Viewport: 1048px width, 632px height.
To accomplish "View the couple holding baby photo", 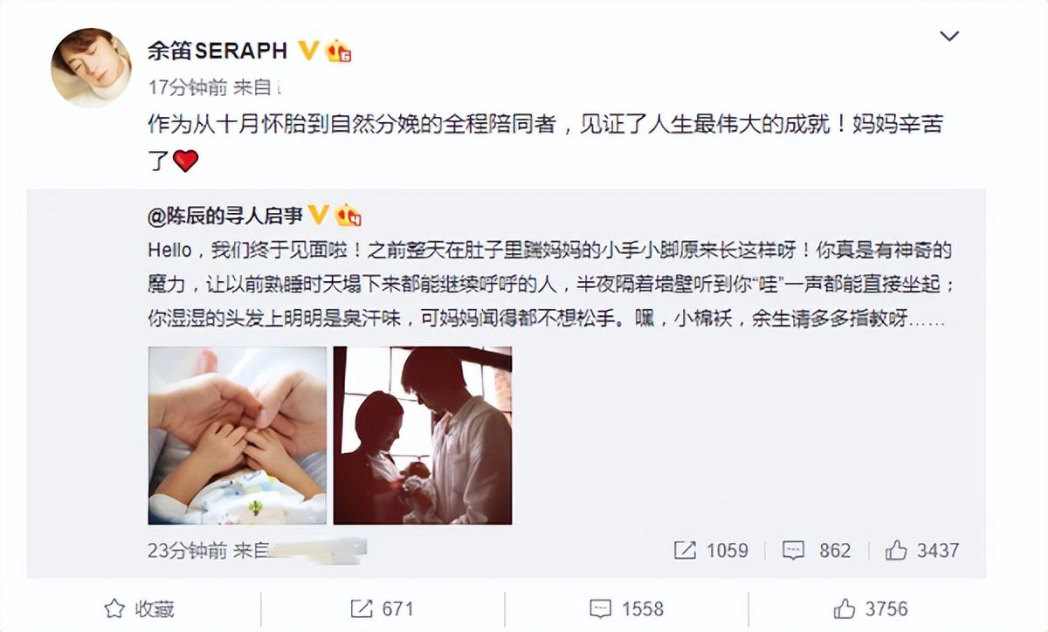I will [423, 436].
